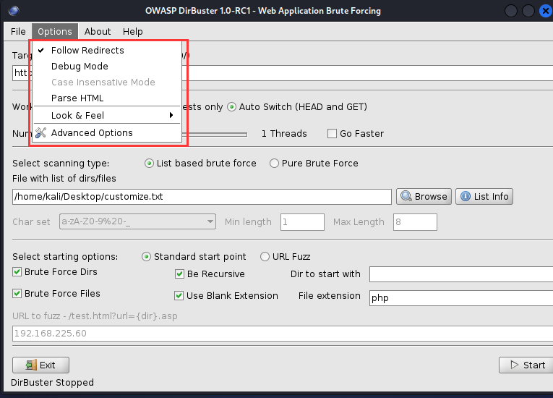Click the play triangle on Start button
Screen dimensions: 553x398
[x=515, y=365]
